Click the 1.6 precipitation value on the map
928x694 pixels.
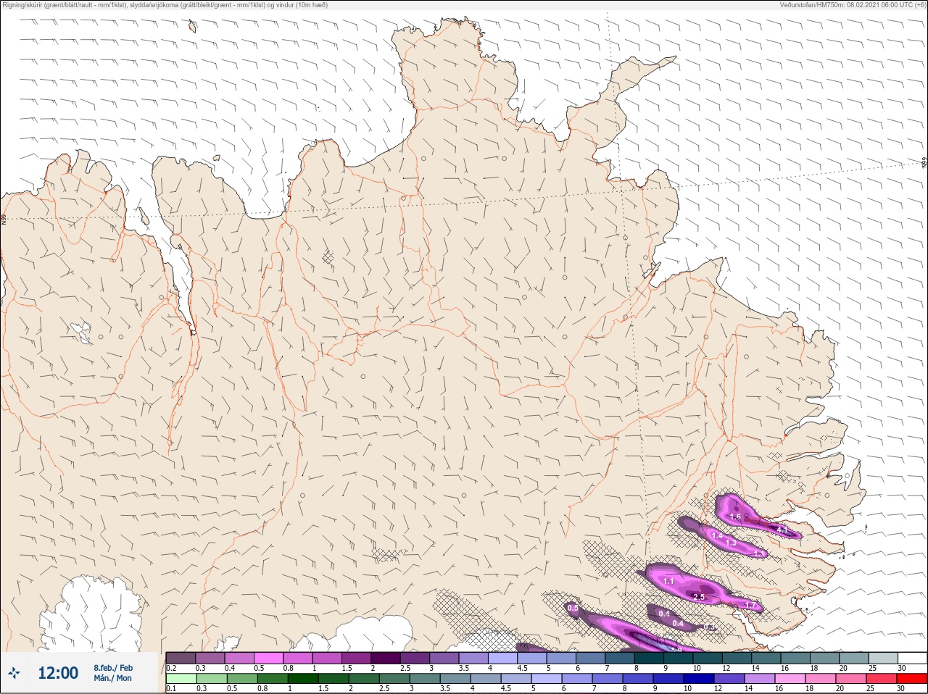pyautogui.click(x=735, y=517)
